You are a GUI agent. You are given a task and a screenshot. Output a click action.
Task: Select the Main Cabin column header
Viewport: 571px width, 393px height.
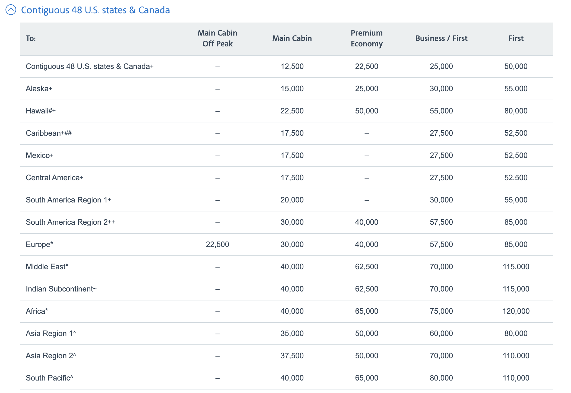tap(291, 38)
